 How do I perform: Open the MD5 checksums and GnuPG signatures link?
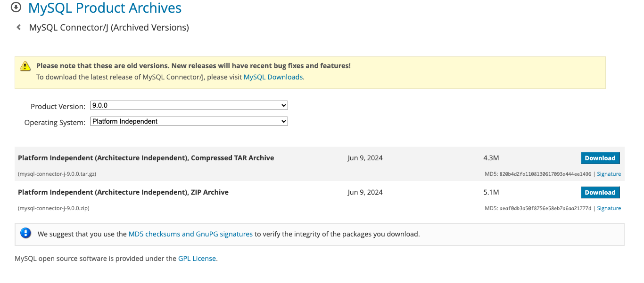(190, 233)
